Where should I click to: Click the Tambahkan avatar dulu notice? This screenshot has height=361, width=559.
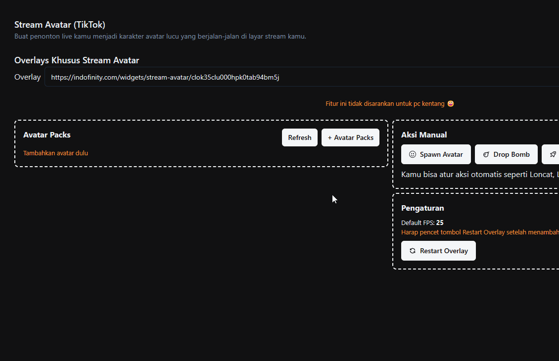pyautogui.click(x=55, y=153)
